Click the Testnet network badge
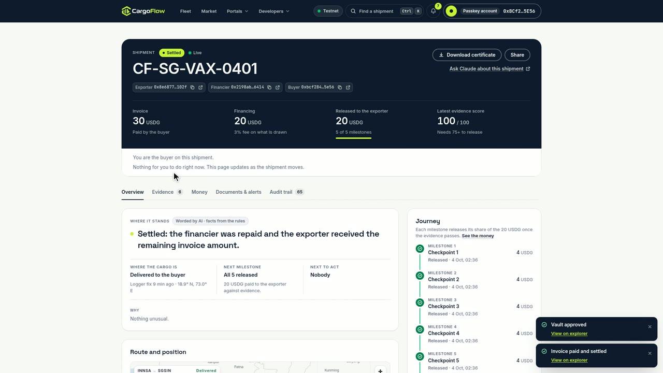This screenshot has height=373, width=663. click(328, 11)
